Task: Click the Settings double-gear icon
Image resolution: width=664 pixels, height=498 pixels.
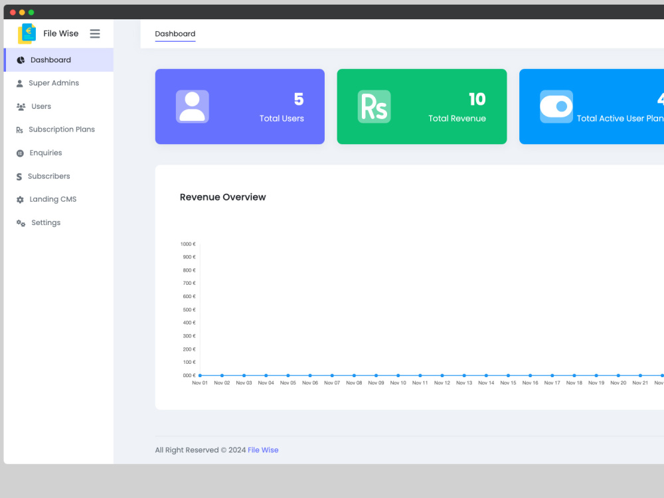Action: 21,222
